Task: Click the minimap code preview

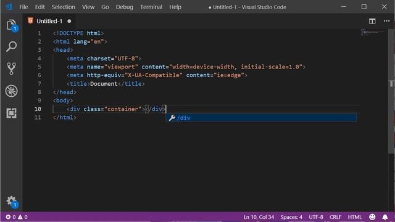Action: [x=373, y=32]
